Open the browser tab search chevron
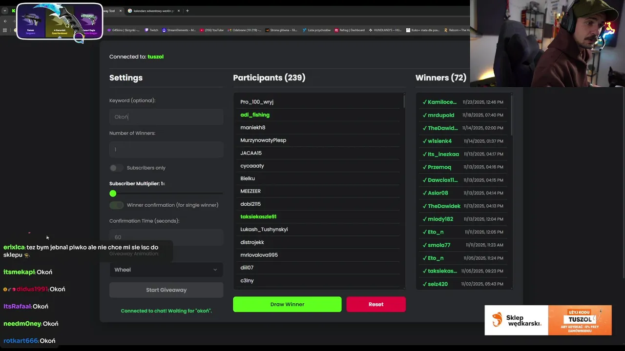This screenshot has width=625, height=351. click(x=5, y=10)
